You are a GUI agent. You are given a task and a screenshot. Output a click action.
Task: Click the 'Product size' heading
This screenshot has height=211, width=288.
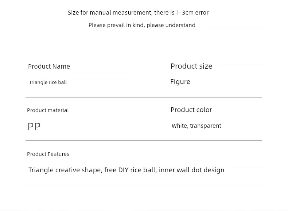click(191, 66)
